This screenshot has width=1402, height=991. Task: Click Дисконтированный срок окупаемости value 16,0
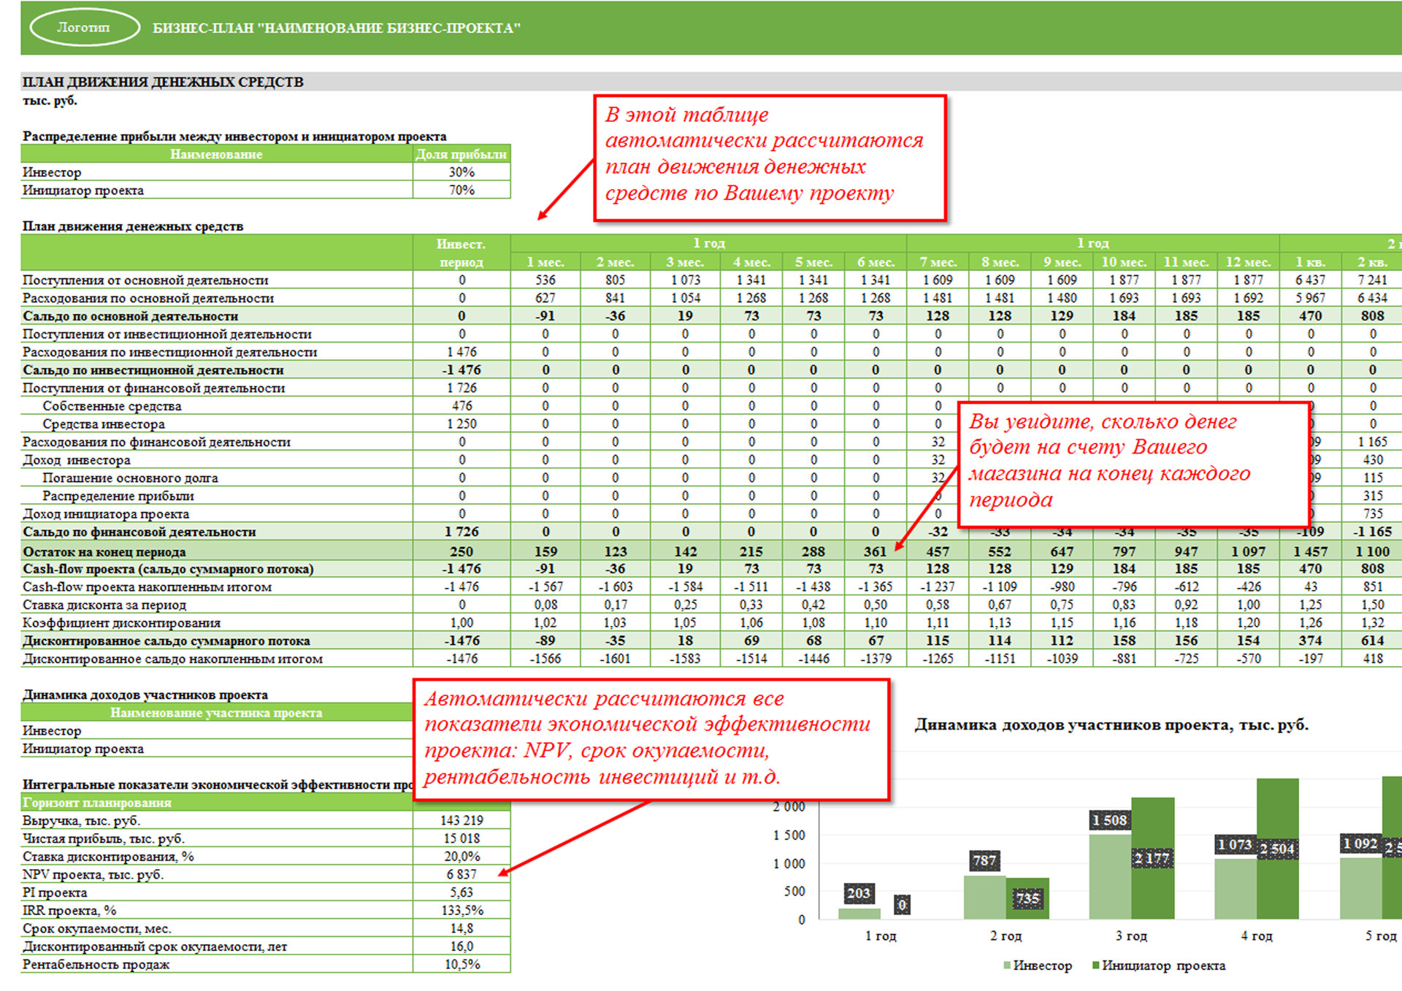click(461, 946)
